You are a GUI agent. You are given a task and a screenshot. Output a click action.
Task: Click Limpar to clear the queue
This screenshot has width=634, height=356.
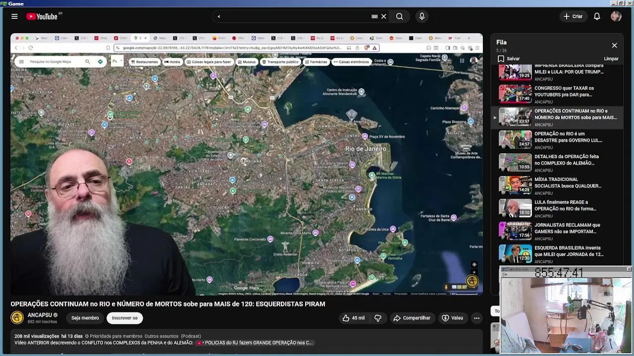pyautogui.click(x=611, y=59)
